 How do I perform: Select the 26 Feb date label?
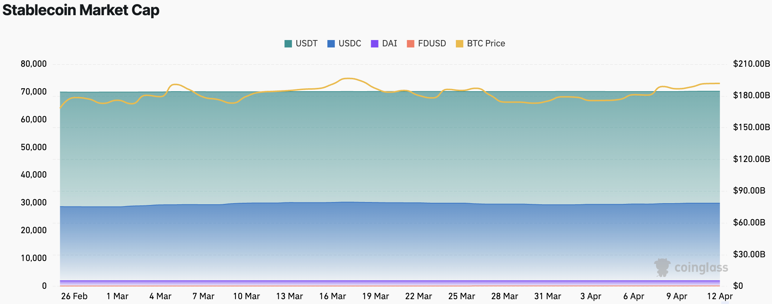tap(74, 296)
